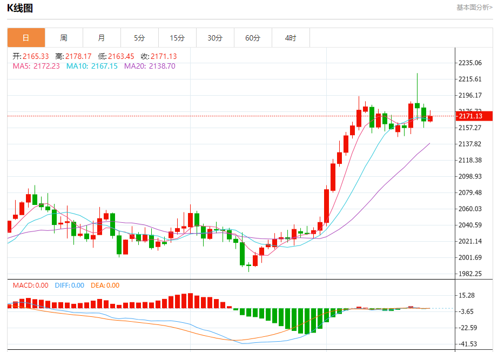
Task: Click the K线图 heading
Action: click(20, 8)
